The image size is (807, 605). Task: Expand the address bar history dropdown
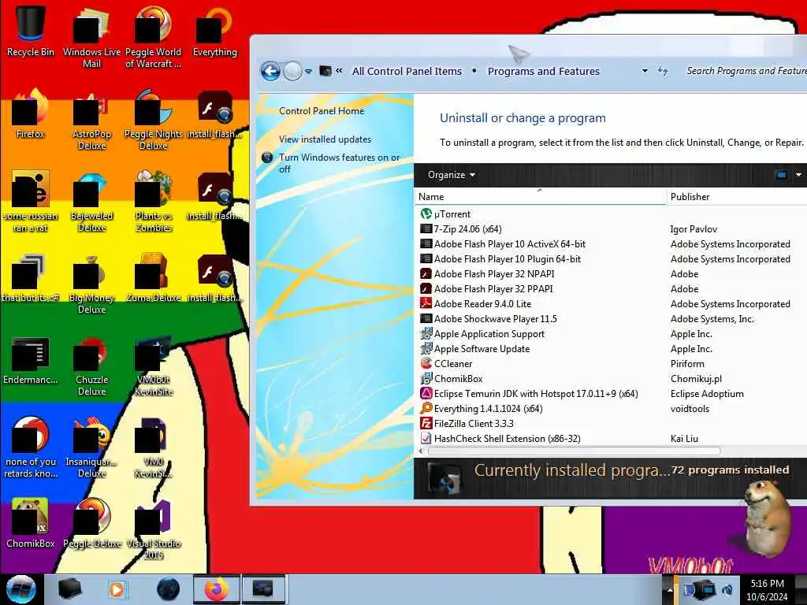(645, 71)
